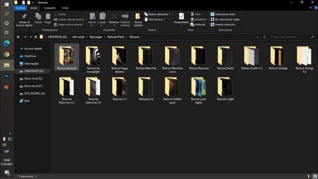Image resolution: width=318 pixels, height=179 pixels.
Task: Open the Archivo tab
Action: [20, 8]
